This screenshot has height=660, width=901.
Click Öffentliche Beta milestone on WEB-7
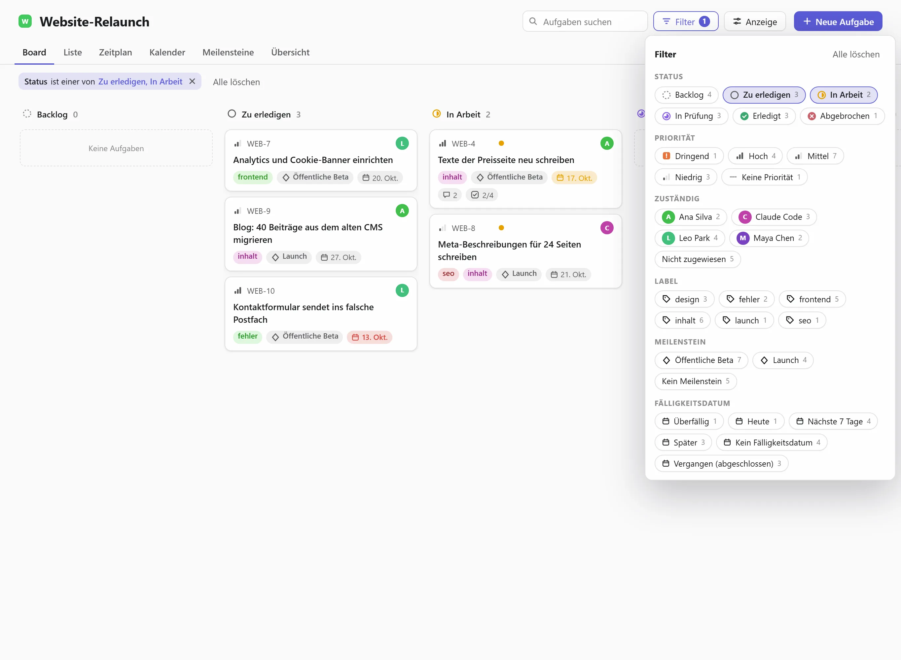click(315, 177)
